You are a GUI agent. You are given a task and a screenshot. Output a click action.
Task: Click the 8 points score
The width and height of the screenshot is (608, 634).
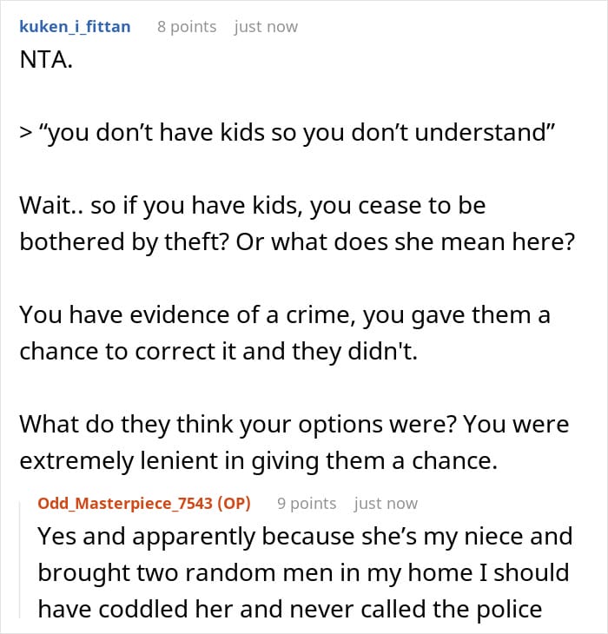tap(187, 27)
